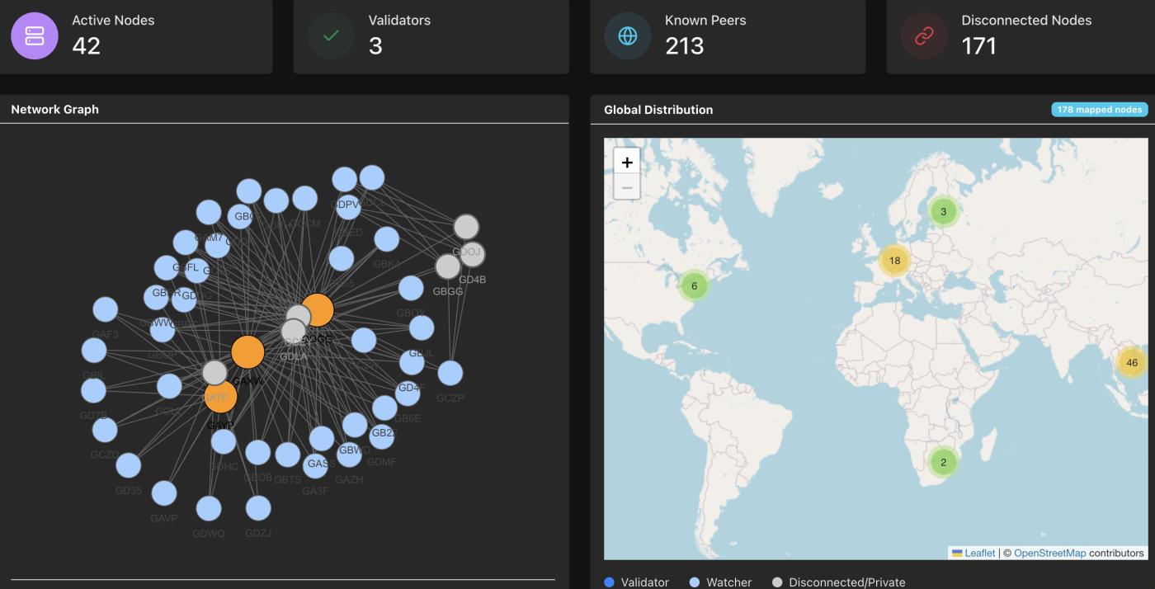Select the blue GBWD node
The image size is (1155, 589).
tap(350, 455)
